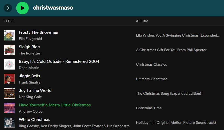Play the christwasmasc playlist
The height and width of the screenshot is (130, 224).
[x=22, y=8]
